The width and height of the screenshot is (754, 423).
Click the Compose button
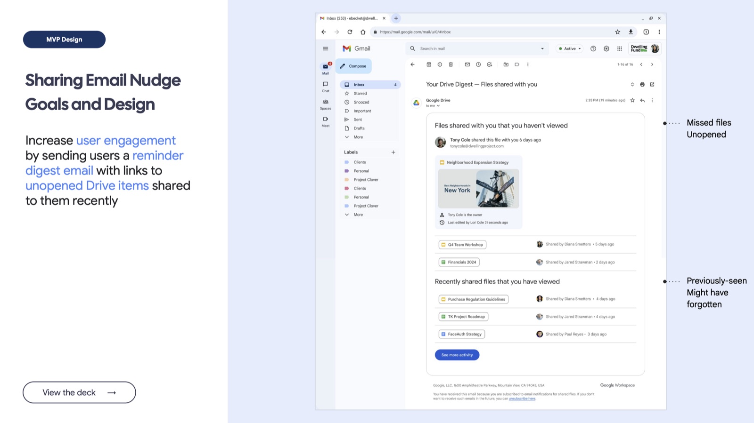pyautogui.click(x=353, y=66)
